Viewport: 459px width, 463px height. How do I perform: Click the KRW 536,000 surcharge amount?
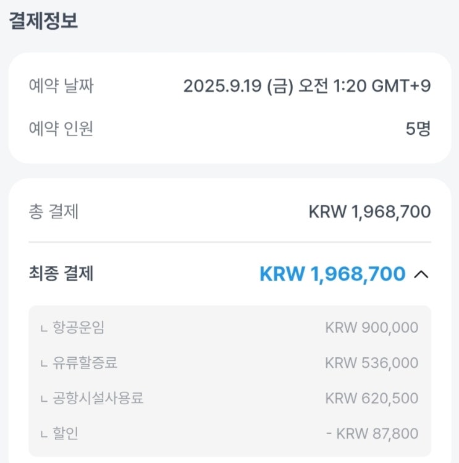(x=371, y=363)
